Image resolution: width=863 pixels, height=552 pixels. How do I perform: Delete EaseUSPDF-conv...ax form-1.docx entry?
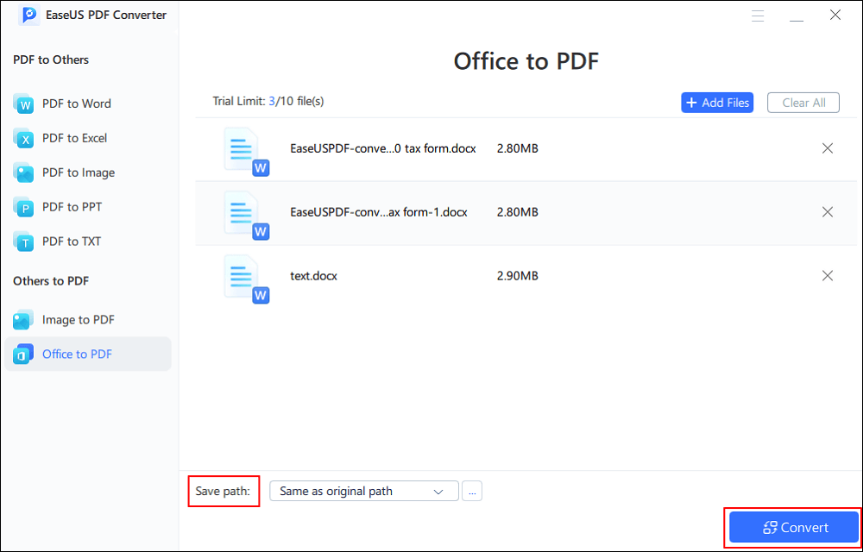pyautogui.click(x=827, y=211)
